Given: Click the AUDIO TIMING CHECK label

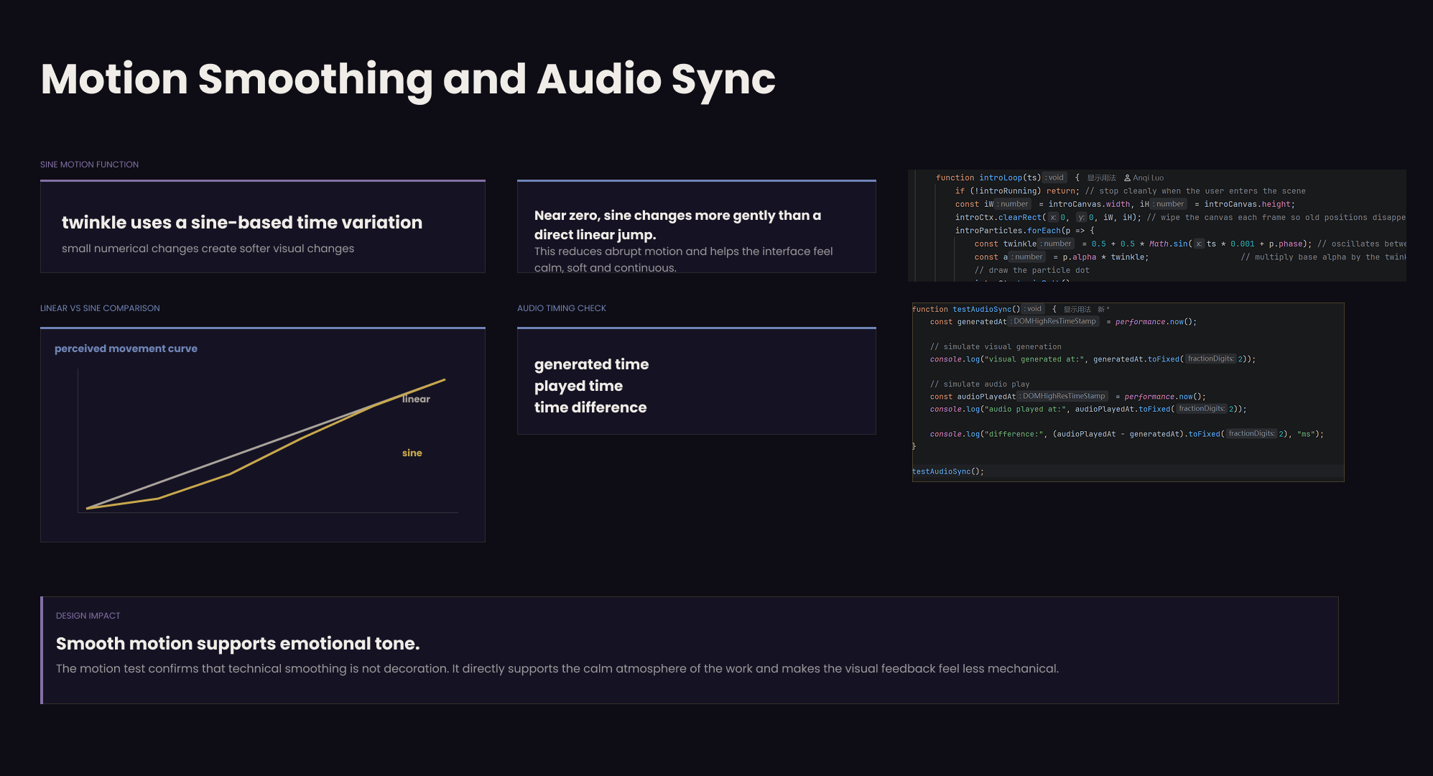Looking at the screenshot, I should (x=562, y=308).
